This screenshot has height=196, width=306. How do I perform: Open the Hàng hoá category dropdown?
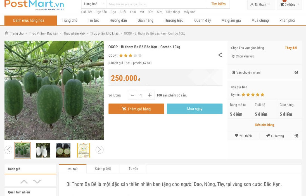click(94, 4)
